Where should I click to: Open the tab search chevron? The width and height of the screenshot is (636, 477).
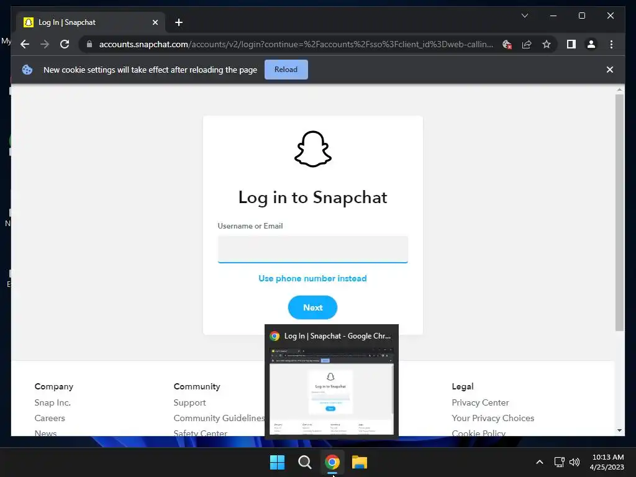[x=524, y=16]
